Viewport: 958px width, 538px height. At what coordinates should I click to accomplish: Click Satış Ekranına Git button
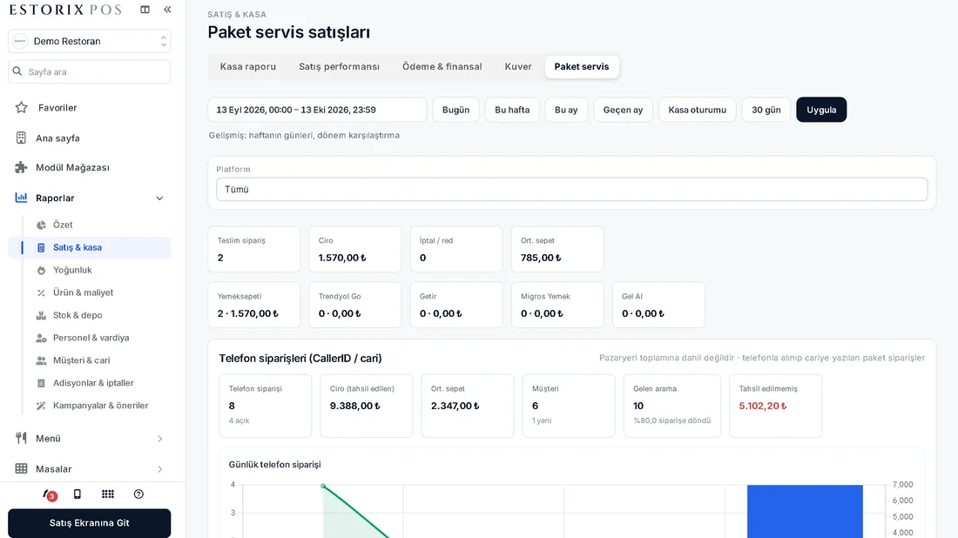coord(89,522)
